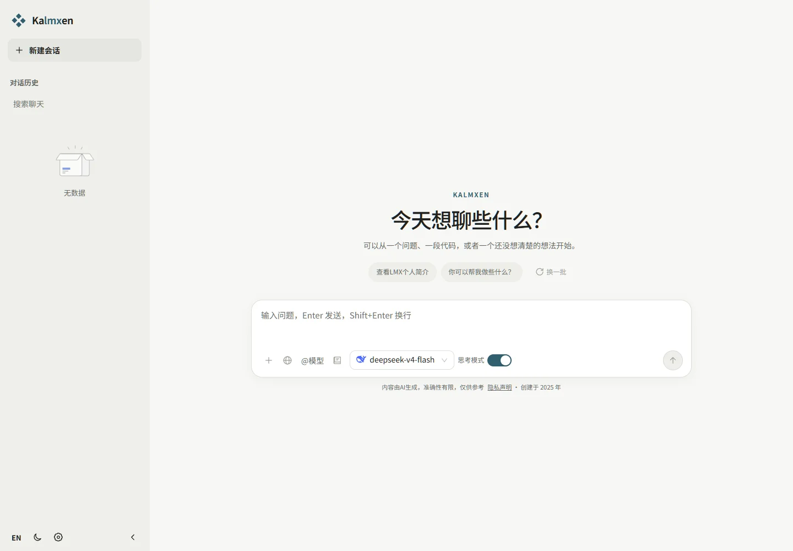Focus the message input box
This screenshot has height=551, width=793.
(471, 322)
